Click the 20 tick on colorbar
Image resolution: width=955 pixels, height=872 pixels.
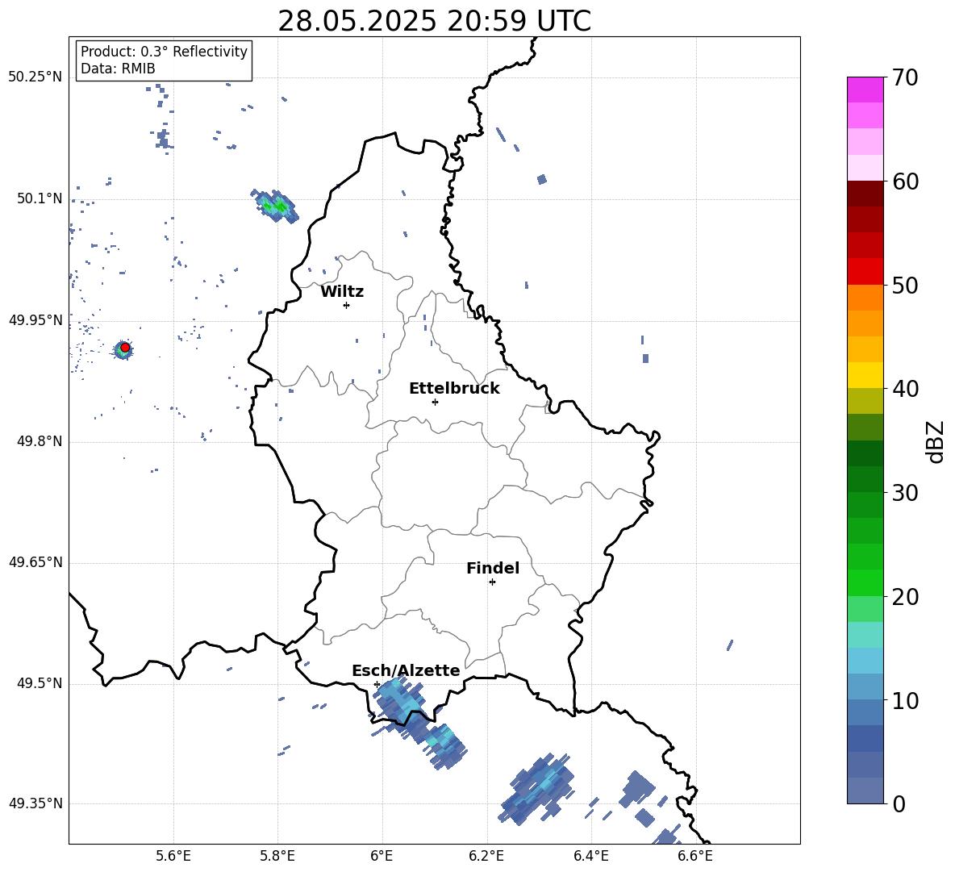point(905,597)
